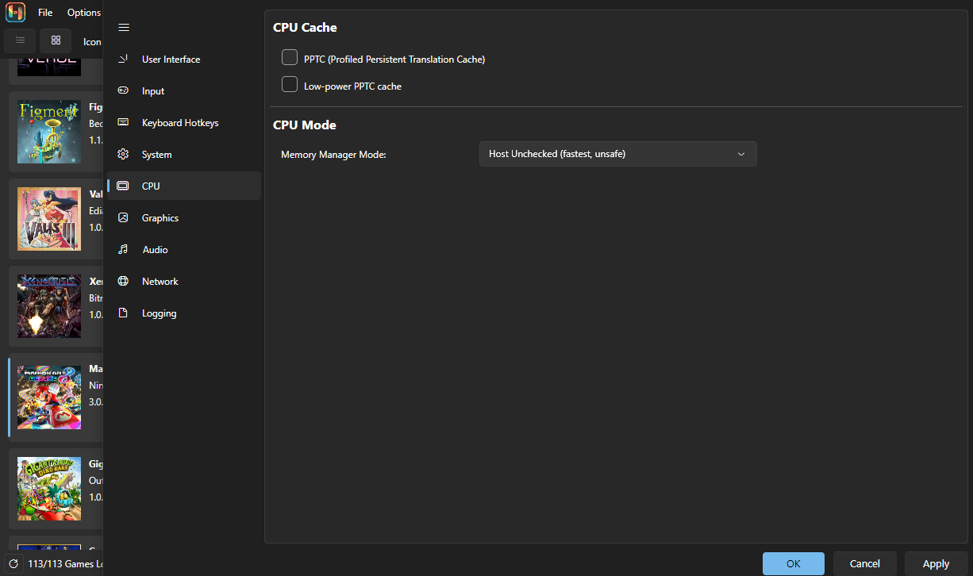The width and height of the screenshot is (973, 576).
Task: Click the Network globe icon
Action: (123, 282)
